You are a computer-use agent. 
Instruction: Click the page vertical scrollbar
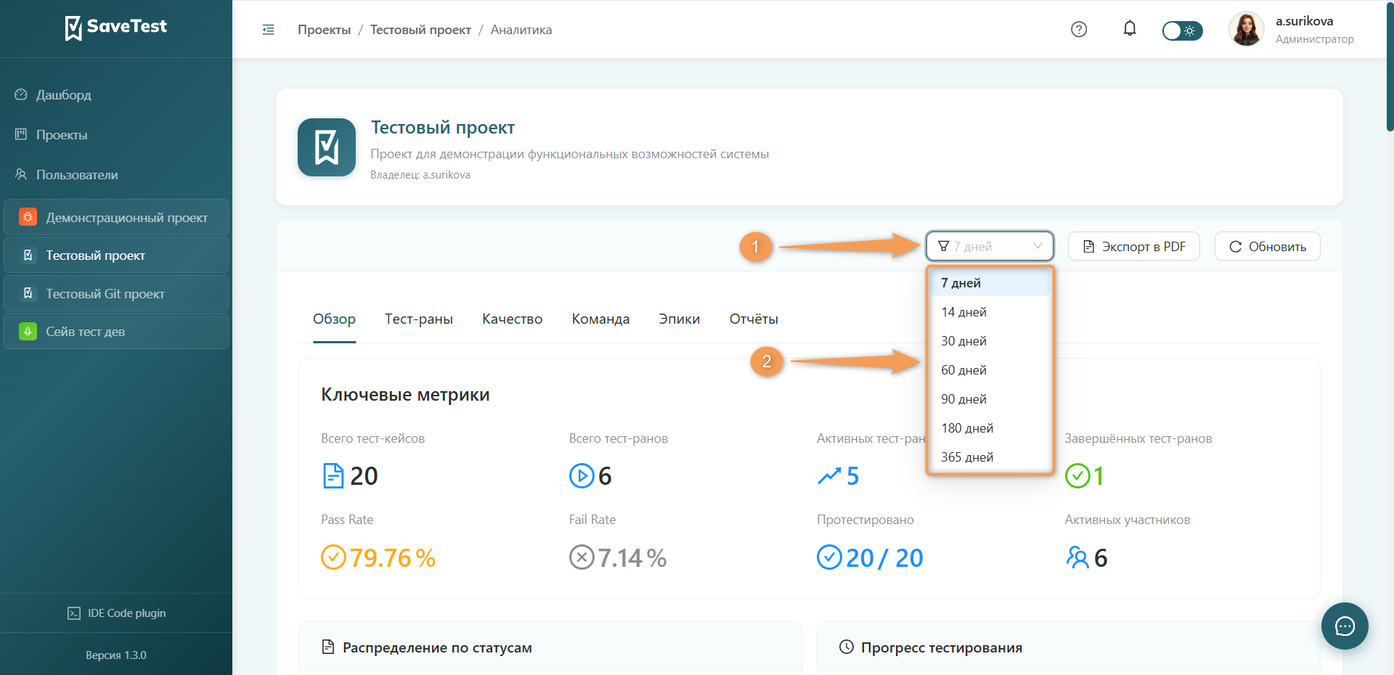1390,65
